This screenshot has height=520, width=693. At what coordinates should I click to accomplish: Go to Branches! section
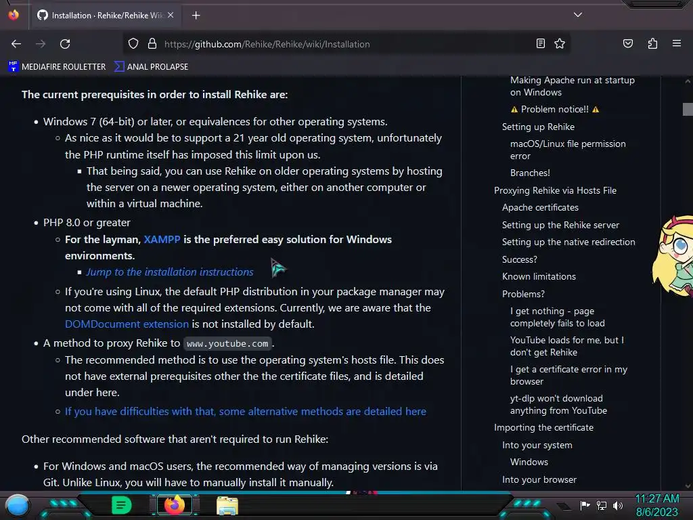pos(530,173)
